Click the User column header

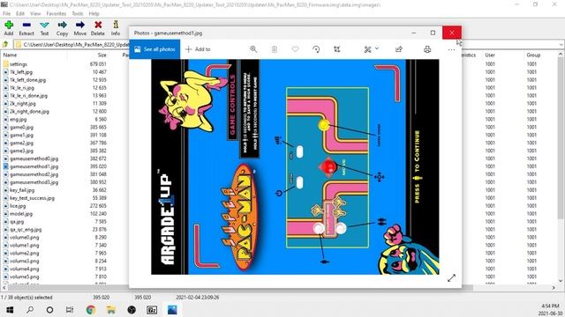click(490, 55)
